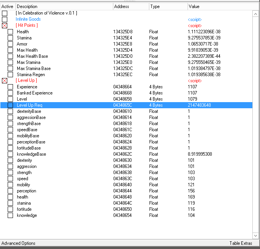This screenshot has width=260, height=249.
Task: Check the lowercase knowledge row checkbox
Action: coord(10,215)
